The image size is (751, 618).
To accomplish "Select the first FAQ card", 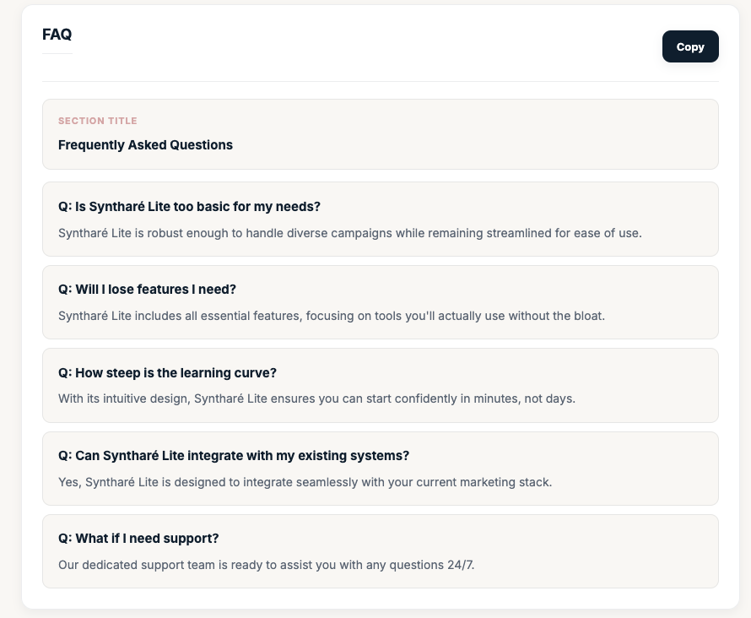I will coord(380,219).
